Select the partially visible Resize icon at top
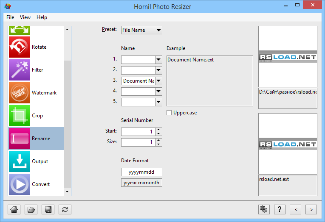Viewport: 325px width, 222px height. tap(20, 31)
